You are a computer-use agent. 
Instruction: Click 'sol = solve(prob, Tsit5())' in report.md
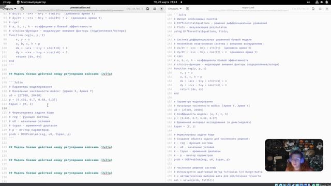pyautogui.click(x=194, y=180)
